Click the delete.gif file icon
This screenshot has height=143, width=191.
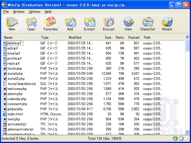tap(5, 43)
